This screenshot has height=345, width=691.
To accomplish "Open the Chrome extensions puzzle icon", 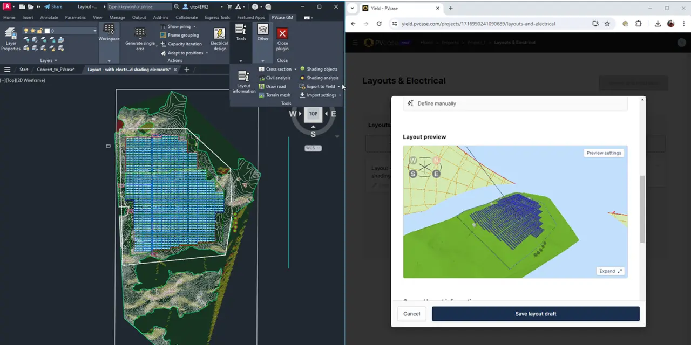I will [639, 24].
